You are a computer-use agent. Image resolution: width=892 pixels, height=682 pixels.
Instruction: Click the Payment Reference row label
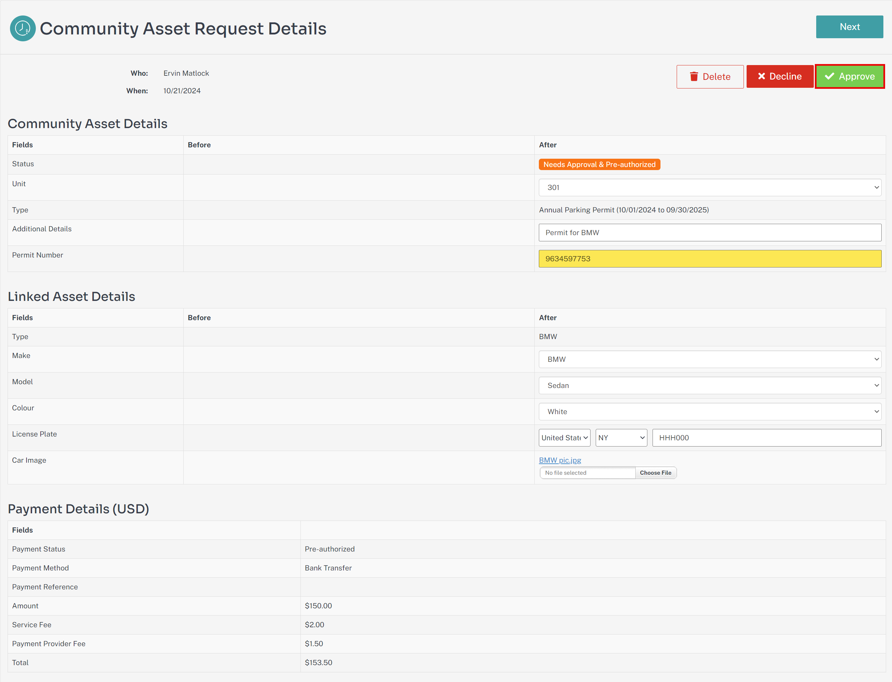coord(45,587)
